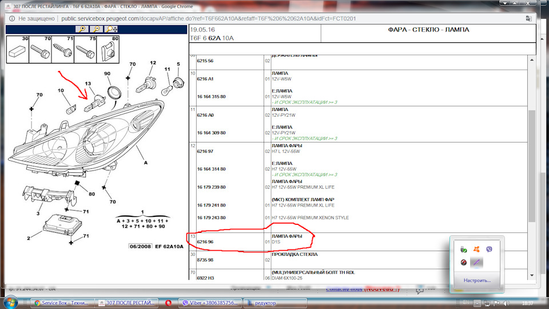Click part number 16 179 241 80
Image resolution: width=549 pixels, height=309 pixels.
point(211,205)
